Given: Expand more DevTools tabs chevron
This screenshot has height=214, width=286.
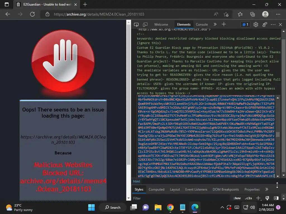Looking at the screenshot, I should coord(215,24).
